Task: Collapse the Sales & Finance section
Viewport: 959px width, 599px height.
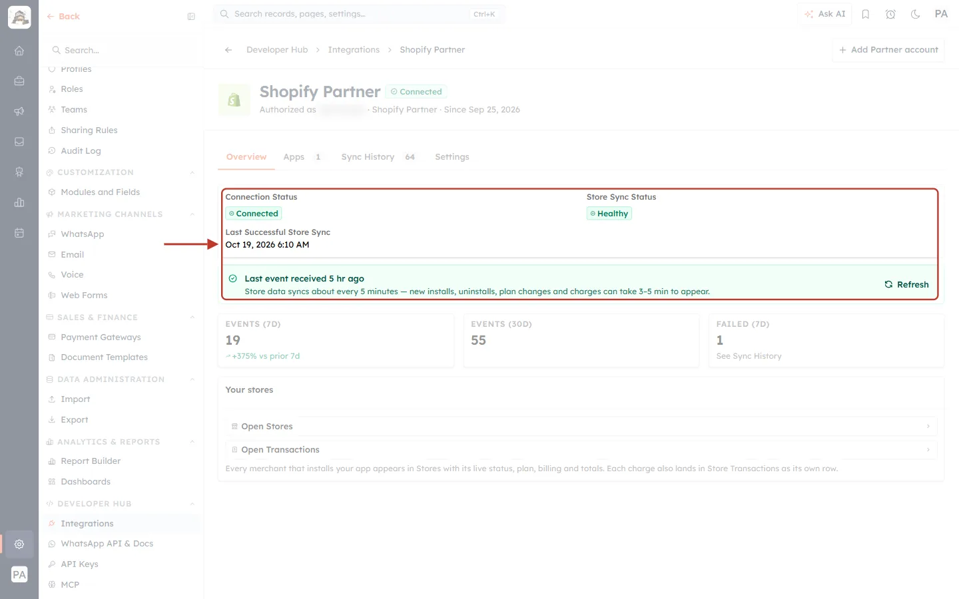Action: coord(192,317)
